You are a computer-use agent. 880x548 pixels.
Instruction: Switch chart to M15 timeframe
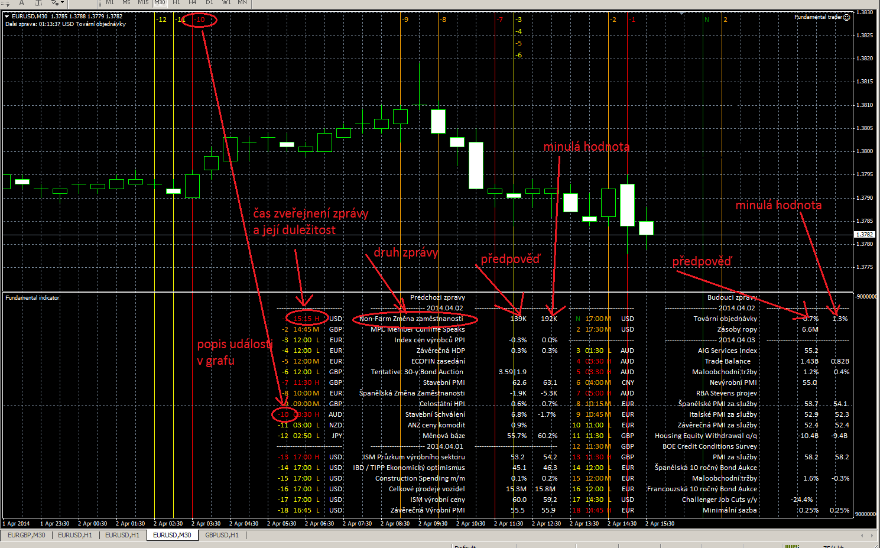(x=143, y=3)
